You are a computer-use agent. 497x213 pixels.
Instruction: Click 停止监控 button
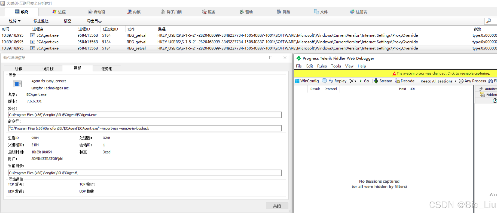(x=41, y=21)
